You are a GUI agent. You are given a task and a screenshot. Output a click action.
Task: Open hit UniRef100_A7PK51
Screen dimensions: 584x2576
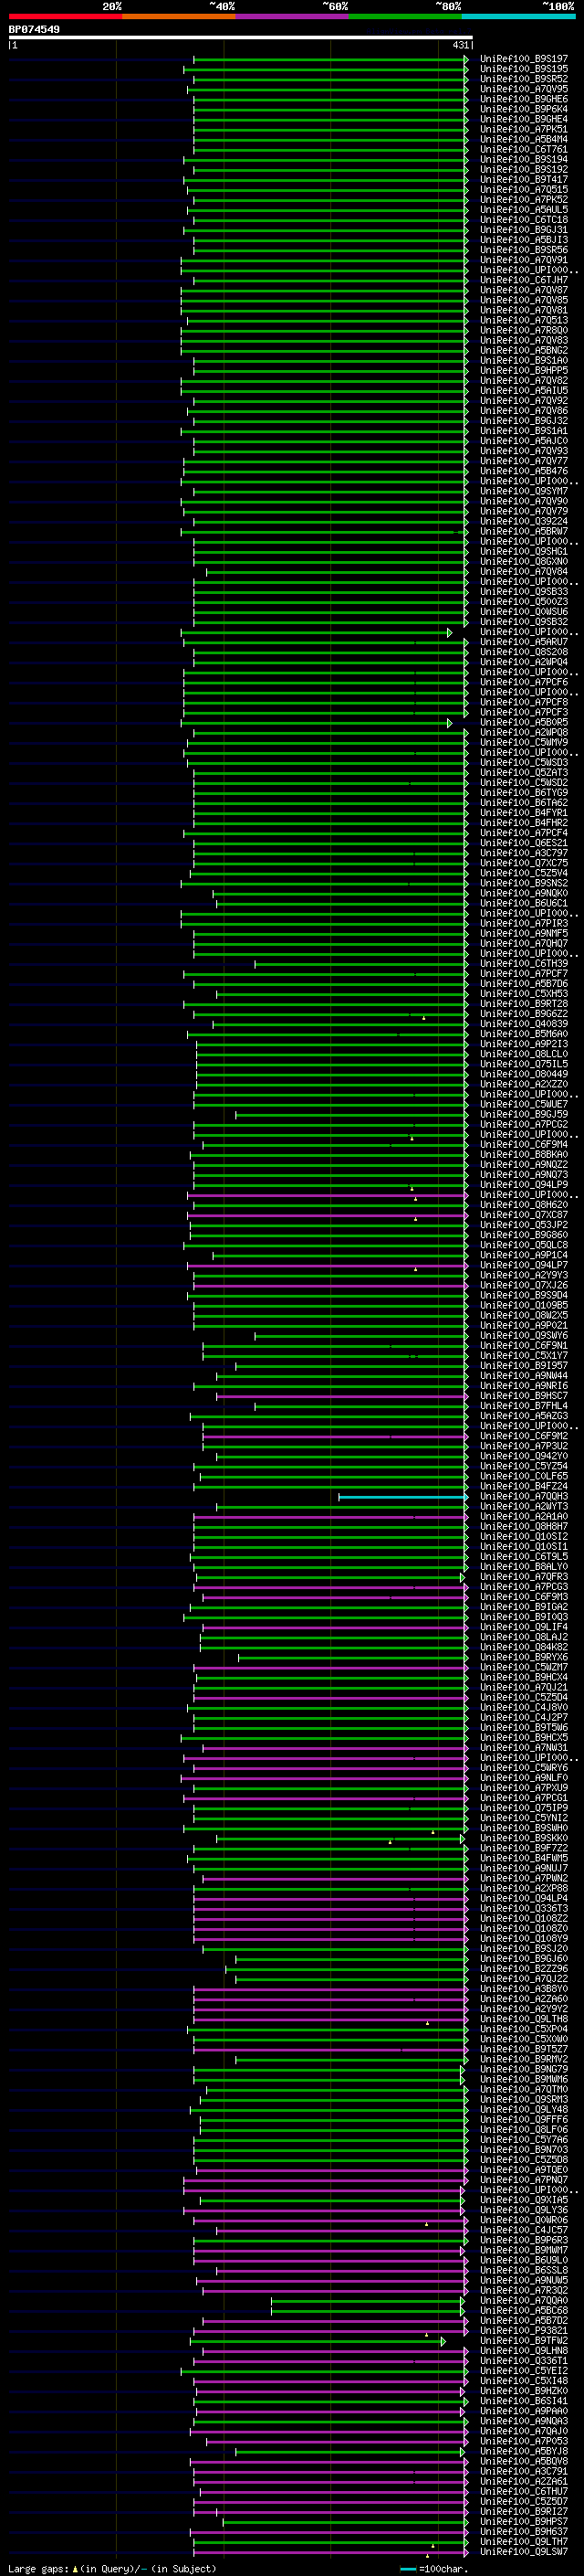[524, 130]
